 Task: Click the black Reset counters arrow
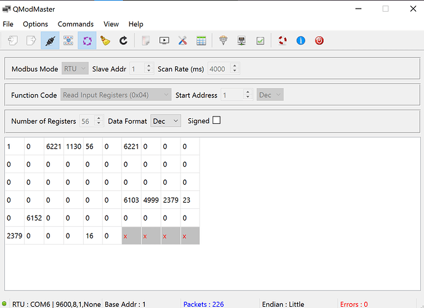pyautogui.click(x=124, y=41)
